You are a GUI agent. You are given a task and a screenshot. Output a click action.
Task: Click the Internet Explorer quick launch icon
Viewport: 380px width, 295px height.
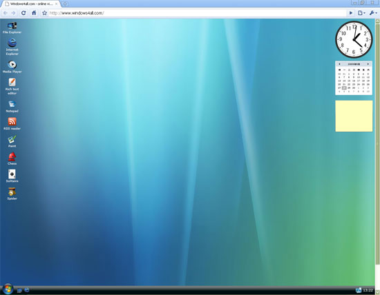pos(27,290)
